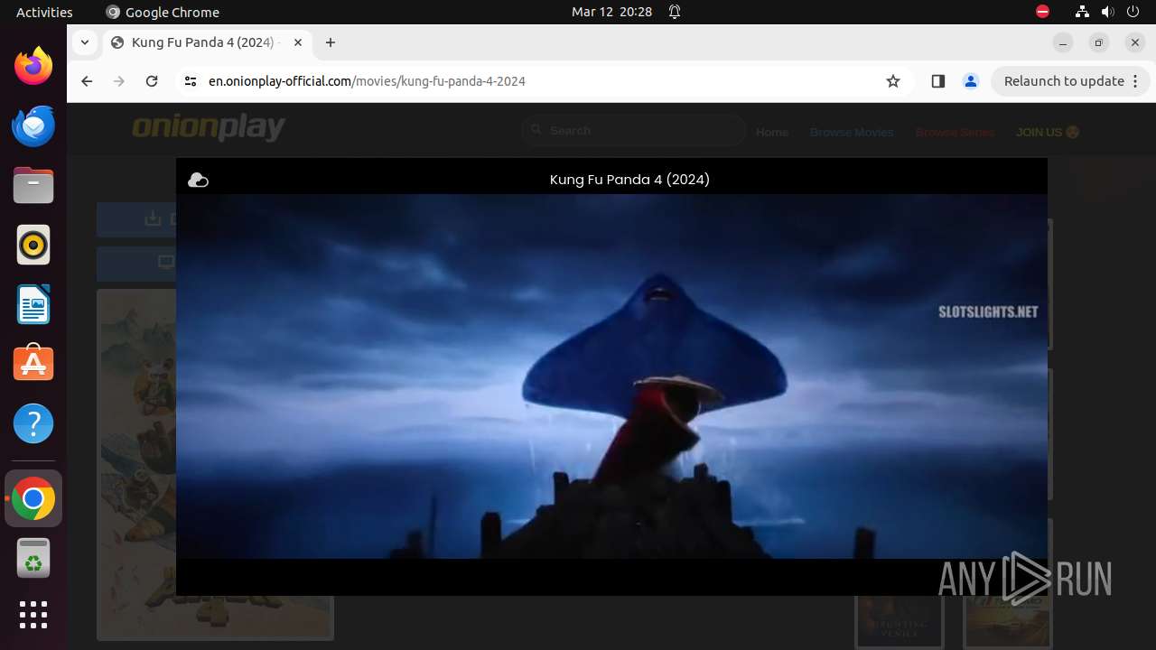Click the cloud icon in the player header
1156x650 pixels.
[198, 181]
